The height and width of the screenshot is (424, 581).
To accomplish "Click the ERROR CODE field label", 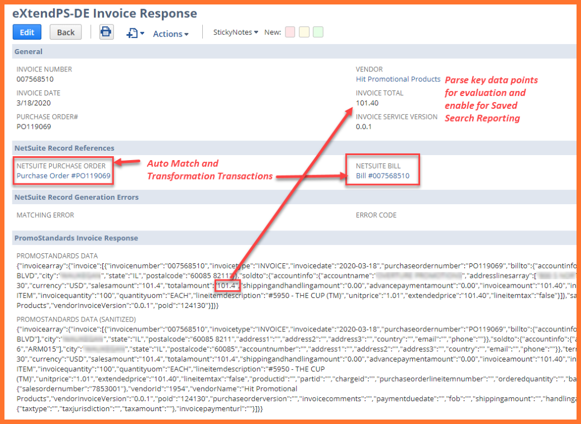I will (376, 215).
